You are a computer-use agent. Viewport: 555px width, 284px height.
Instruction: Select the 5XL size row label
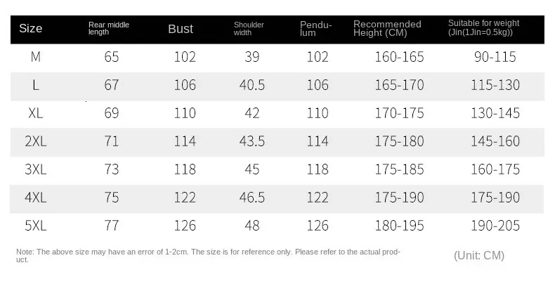click(x=35, y=226)
